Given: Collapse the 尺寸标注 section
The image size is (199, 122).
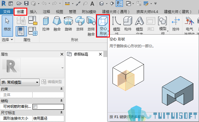Looking at the screenshot, I should [x=61, y=112].
